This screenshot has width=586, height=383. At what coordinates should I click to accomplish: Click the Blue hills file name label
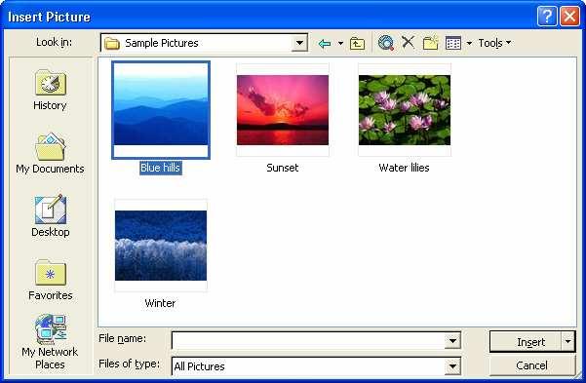point(160,168)
